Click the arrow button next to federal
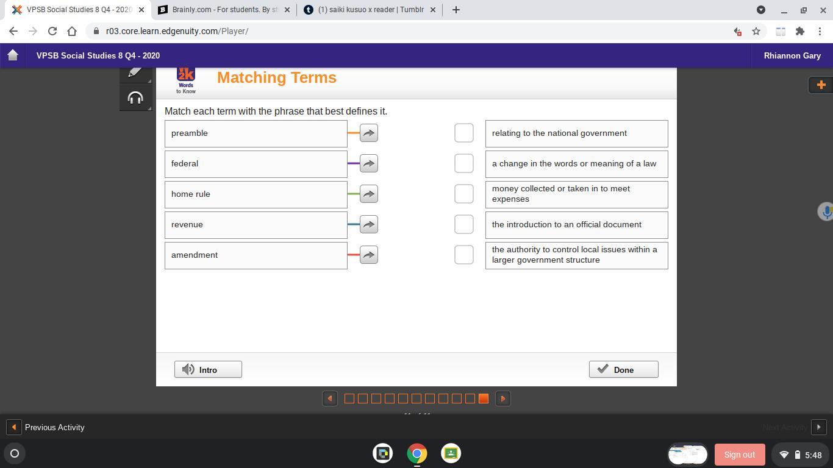This screenshot has width=833, height=468. tap(368, 163)
